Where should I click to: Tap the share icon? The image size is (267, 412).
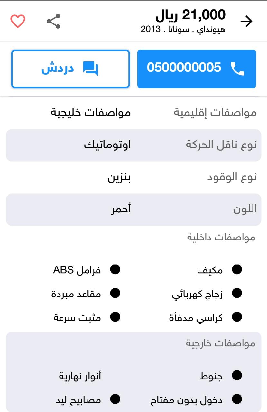click(53, 21)
